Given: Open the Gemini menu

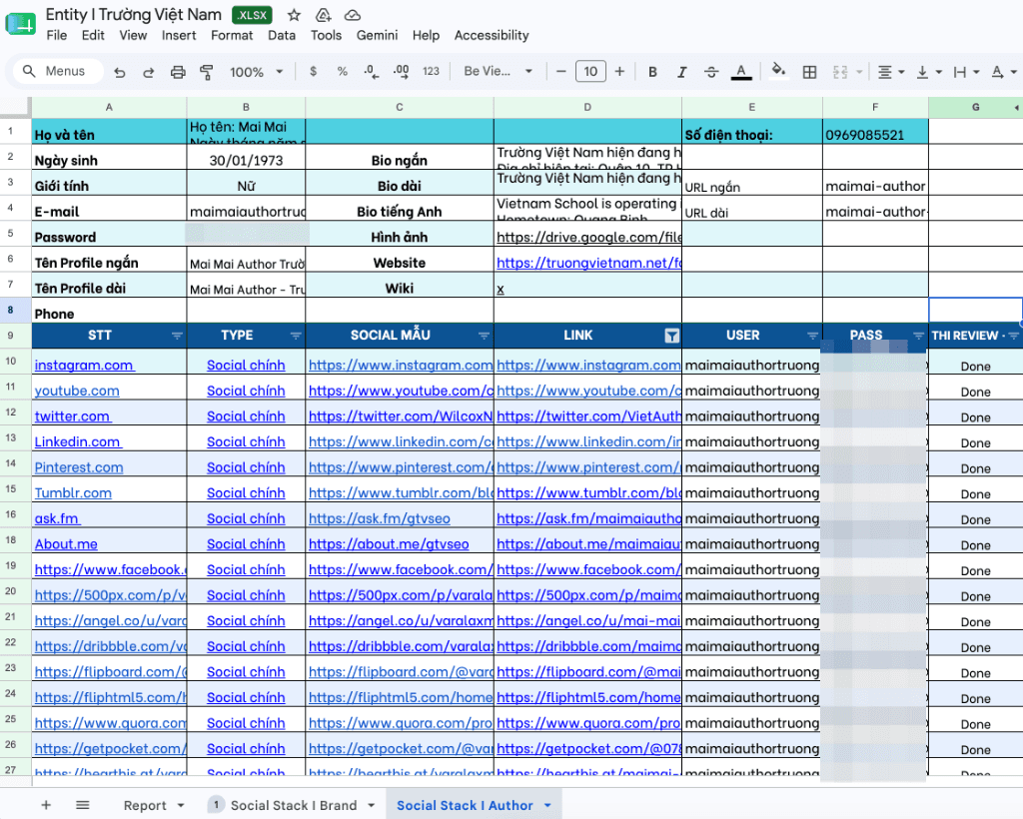Looking at the screenshot, I should click(x=377, y=35).
